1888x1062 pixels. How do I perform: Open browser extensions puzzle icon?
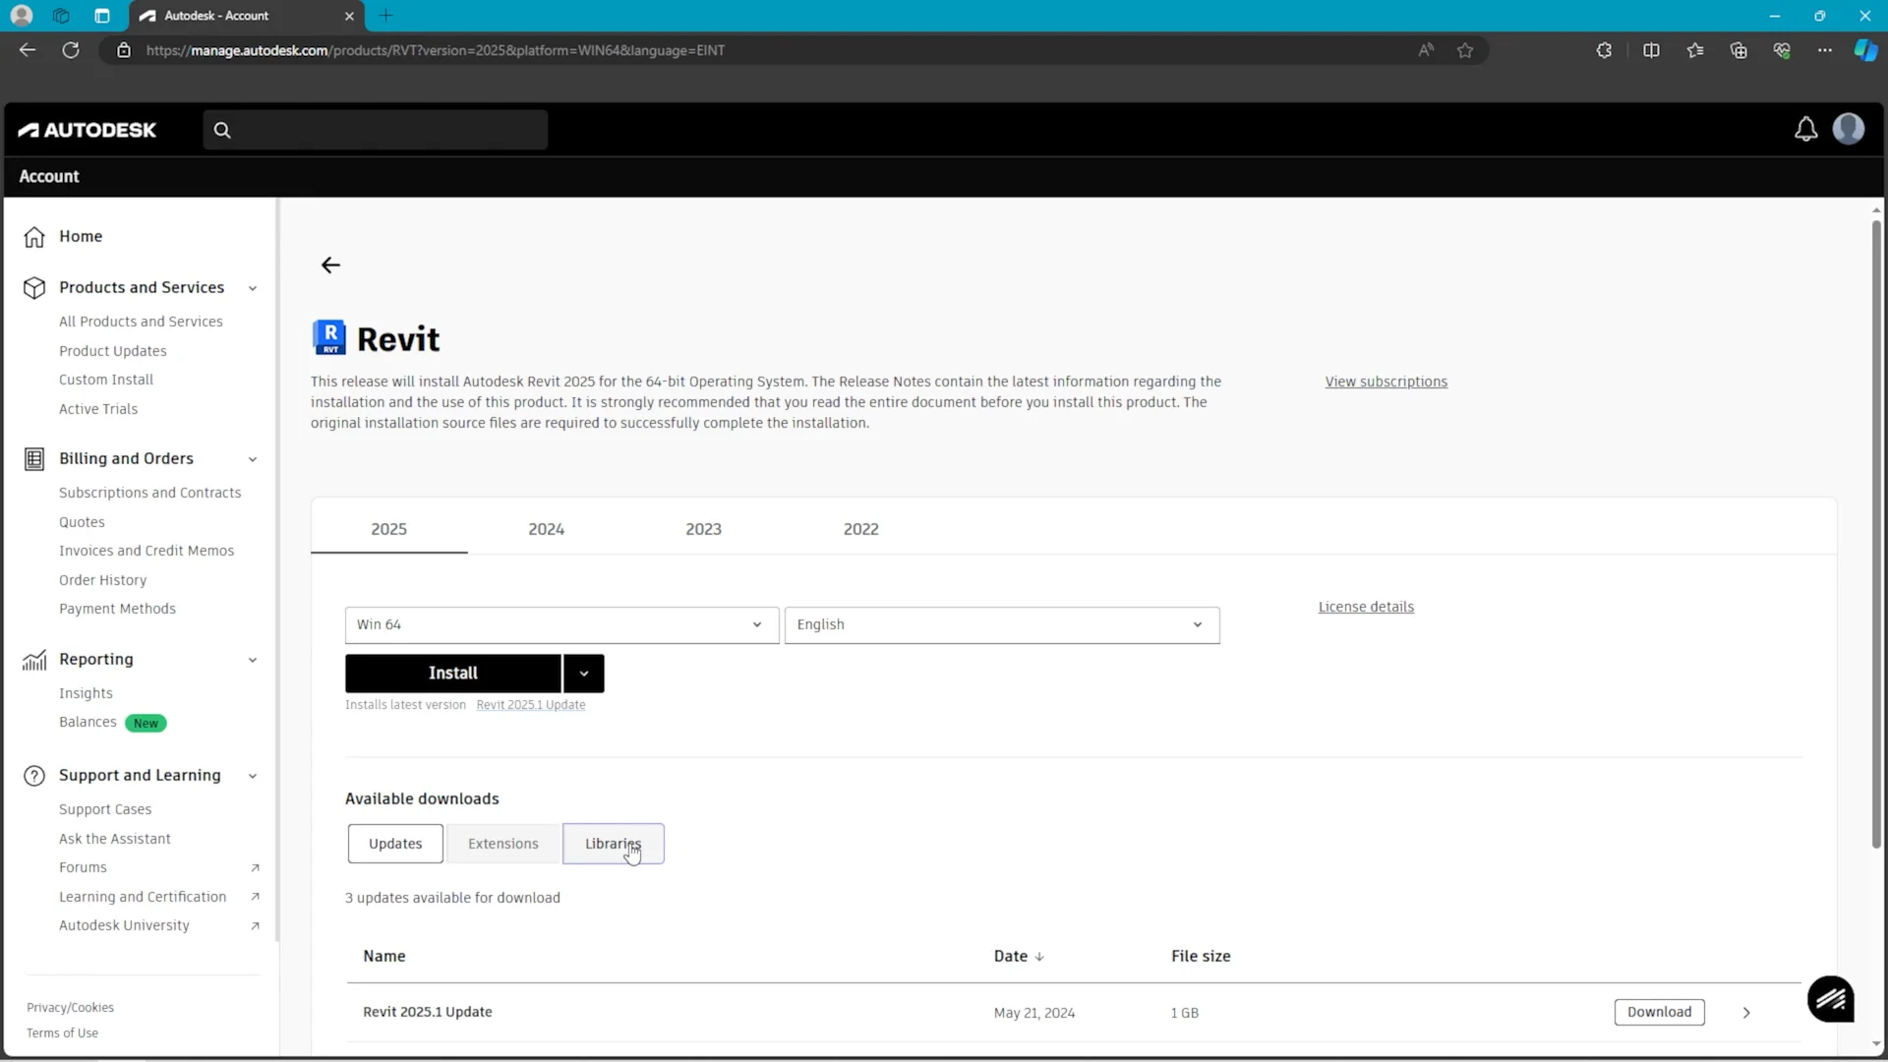[x=1604, y=50]
